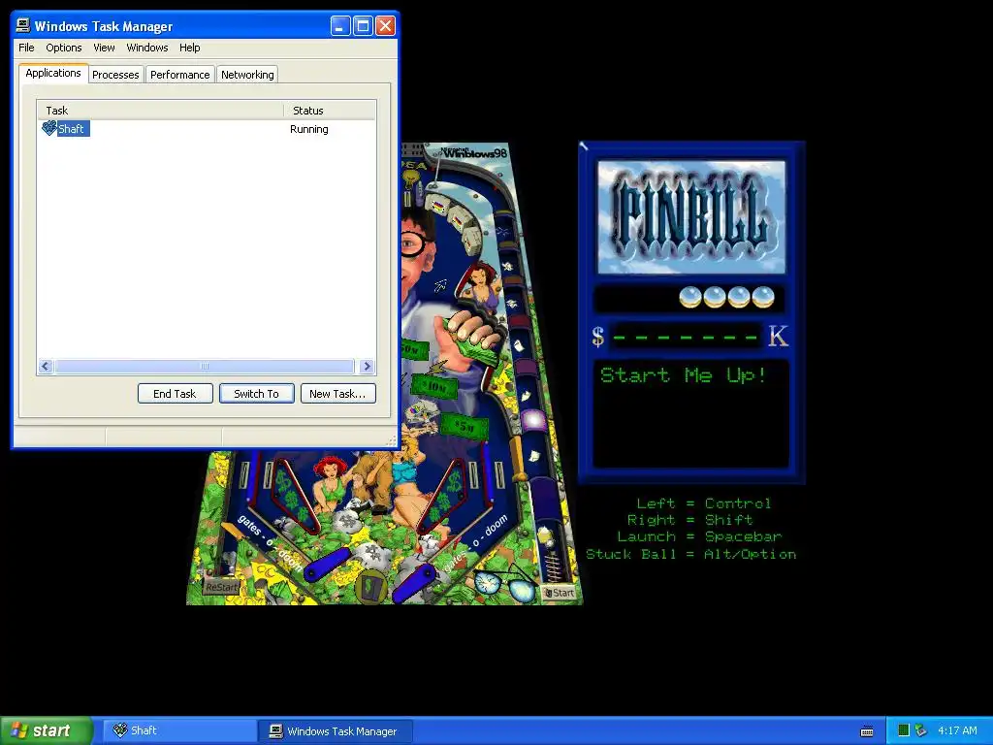The height and width of the screenshot is (745, 993).
Task: Click the Windows Task Manager taskbar button
Action: (336, 731)
